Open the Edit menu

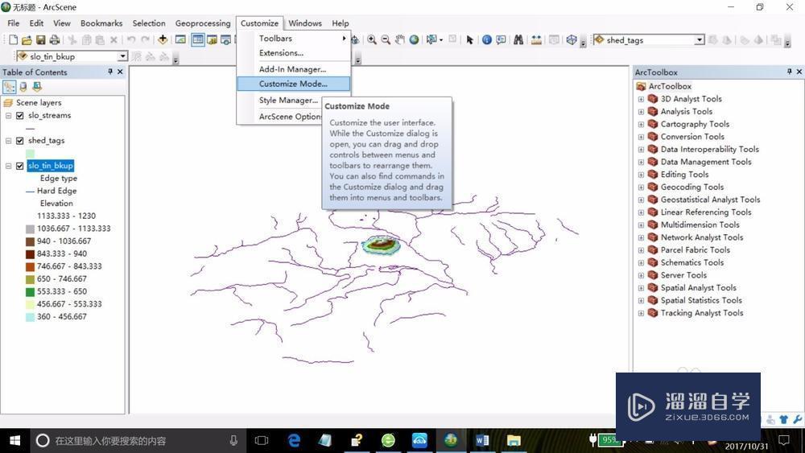tap(36, 23)
